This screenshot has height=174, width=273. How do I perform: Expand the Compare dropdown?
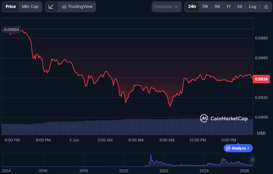pyautogui.click(x=166, y=7)
